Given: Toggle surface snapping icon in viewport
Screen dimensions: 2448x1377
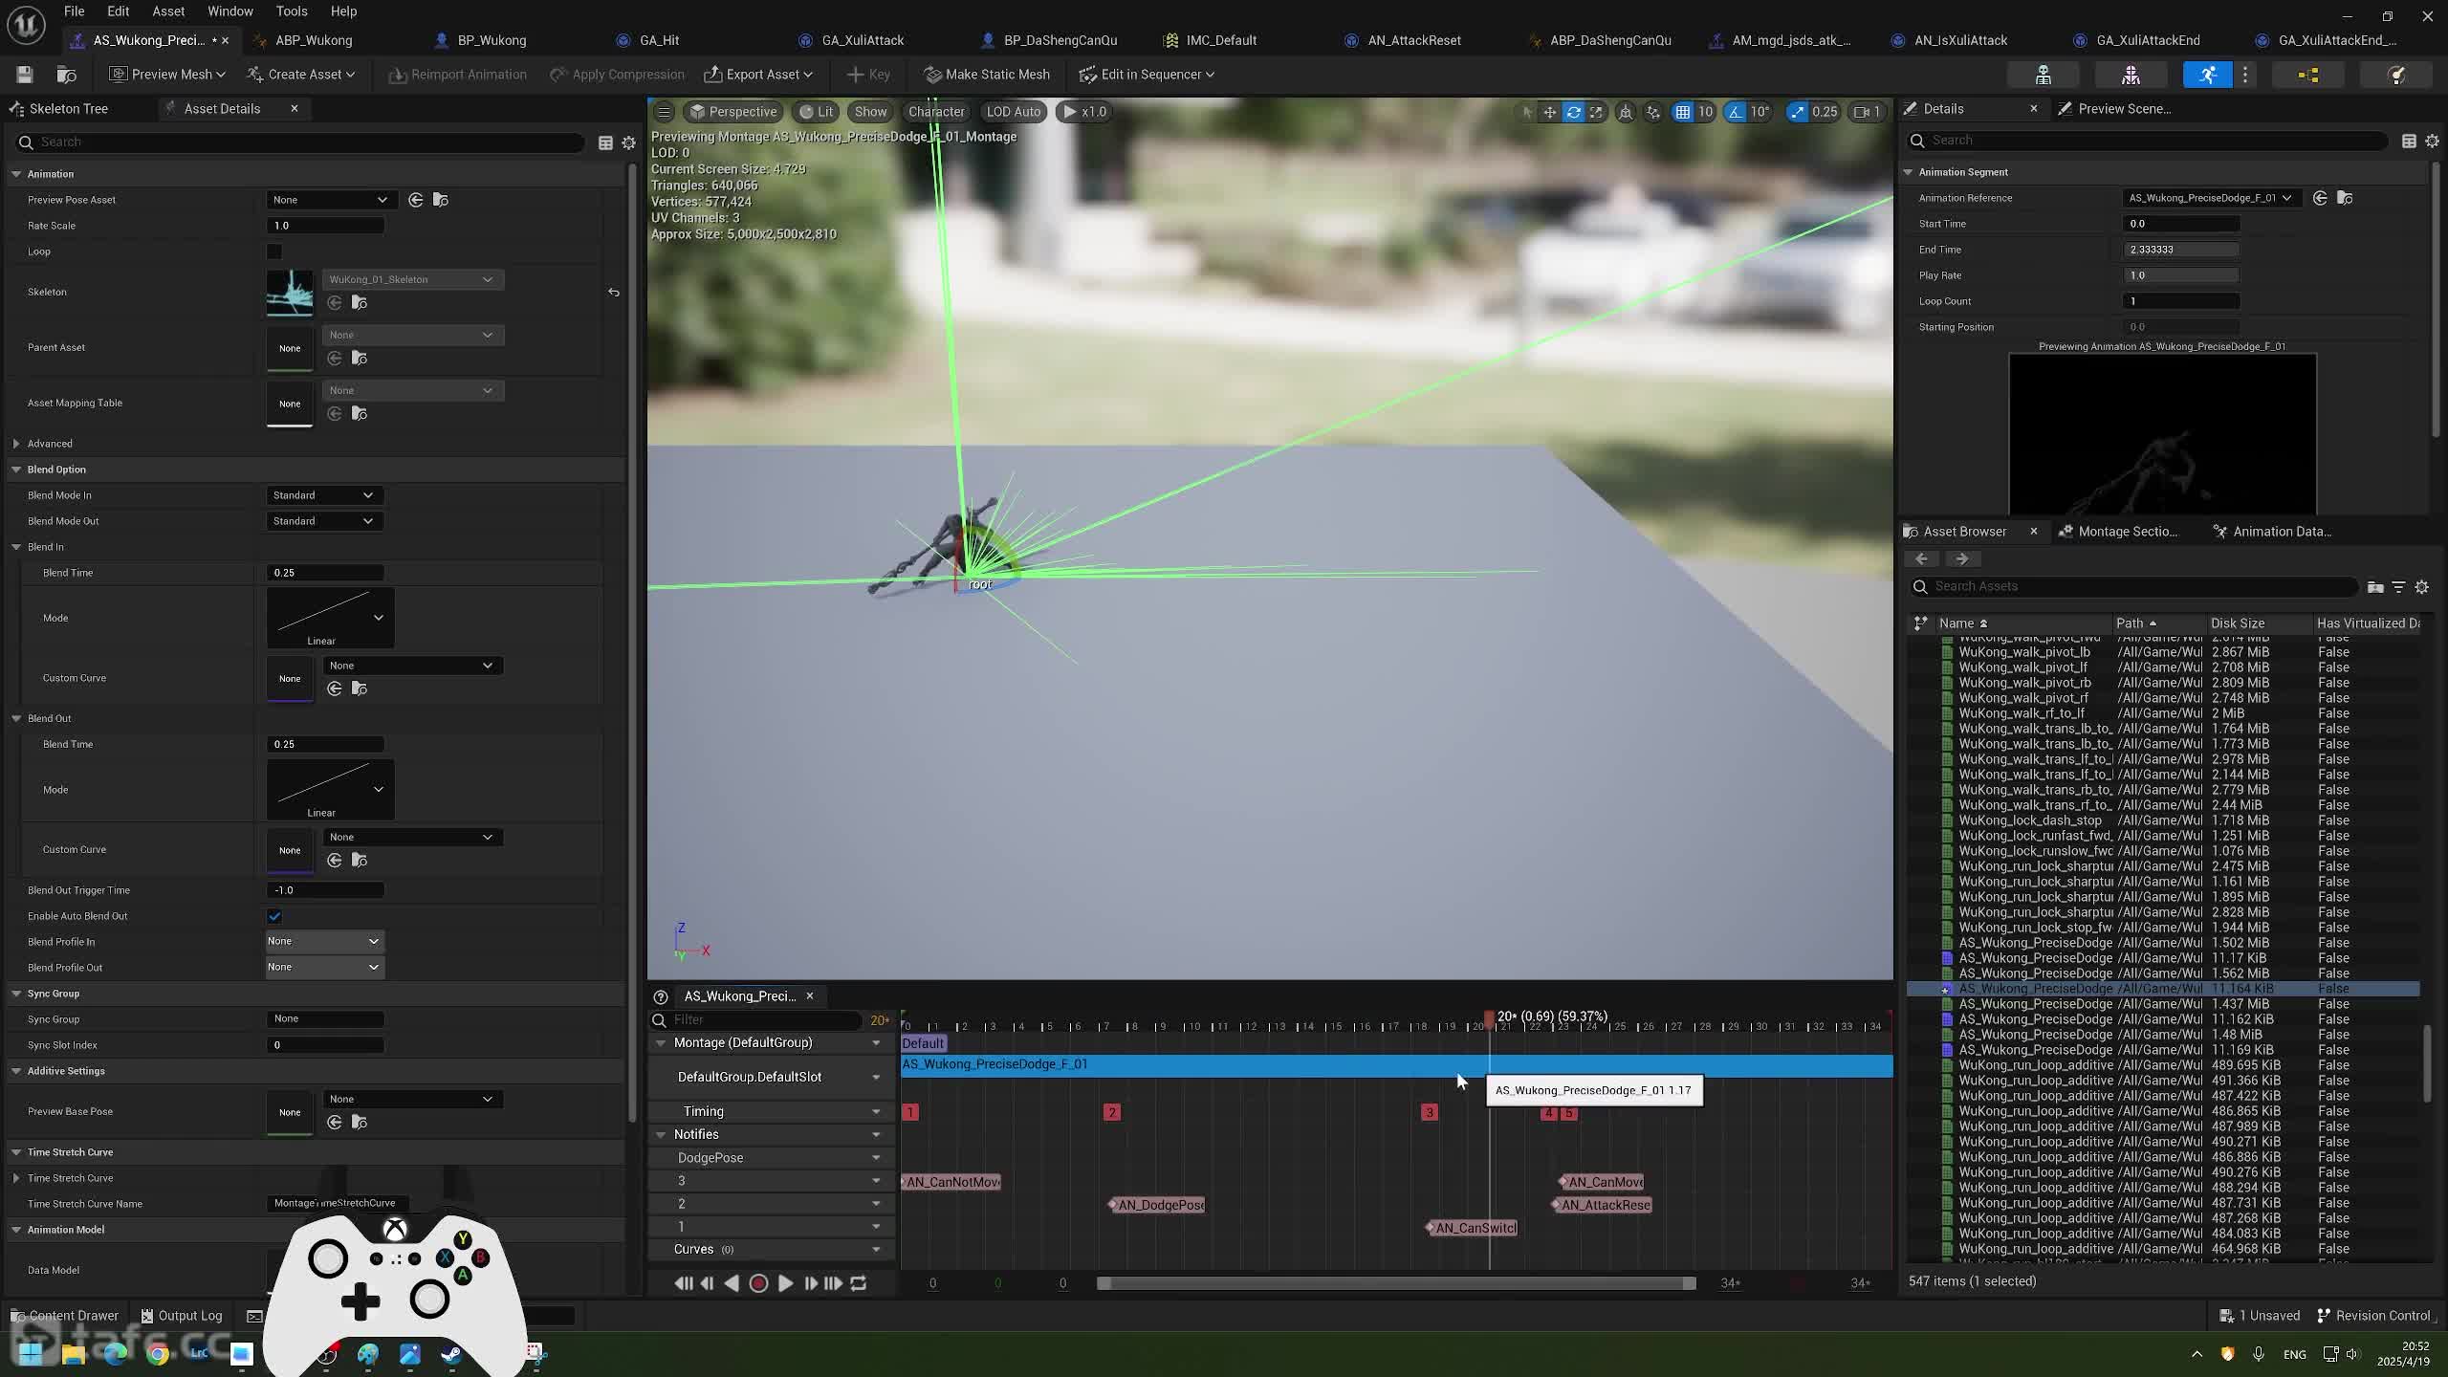Looking at the screenshot, I should [1653, 112].
